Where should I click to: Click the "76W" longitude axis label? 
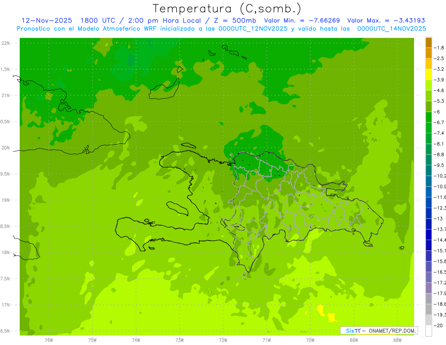[x=49, y=340]
